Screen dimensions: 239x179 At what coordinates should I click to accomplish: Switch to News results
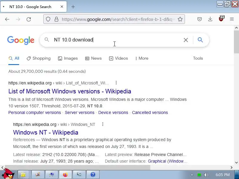point(93,58)
